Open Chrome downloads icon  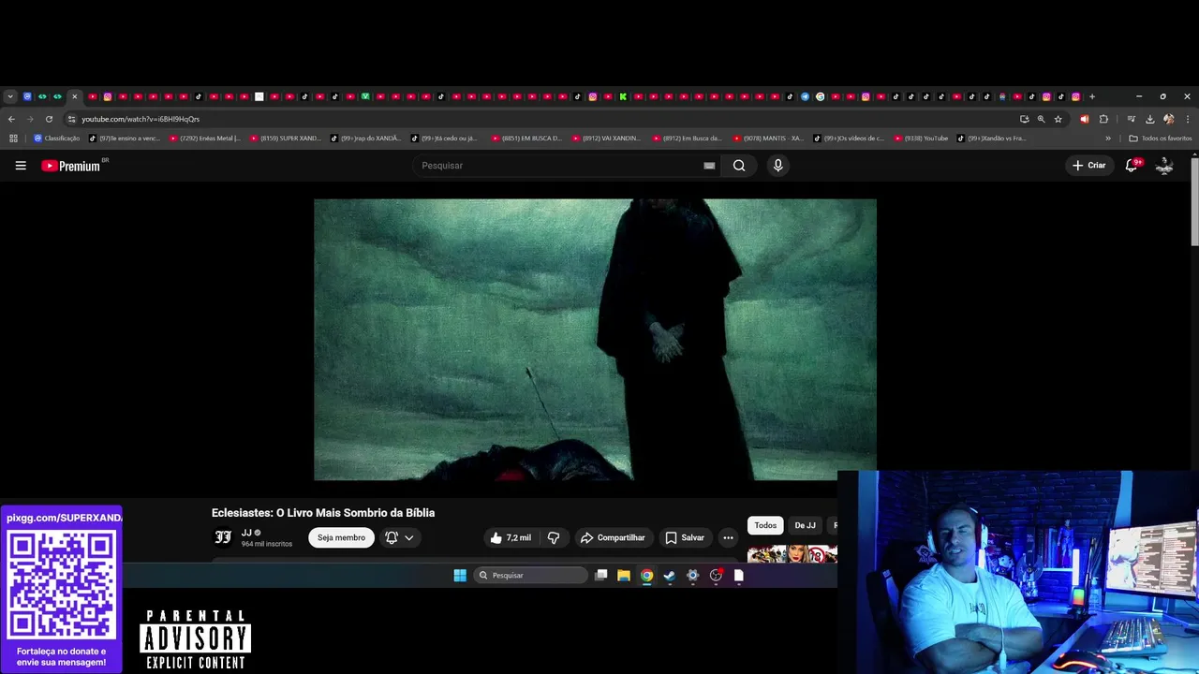(1149, 119)
